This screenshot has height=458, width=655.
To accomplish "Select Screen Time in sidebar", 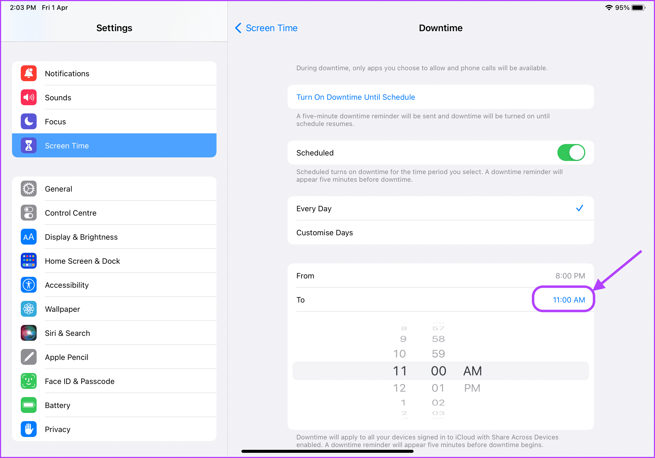I will (114, 145).
